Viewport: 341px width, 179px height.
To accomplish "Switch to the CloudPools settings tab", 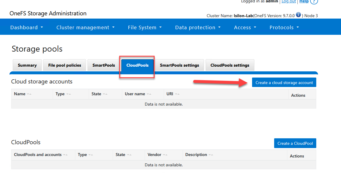I will (230, 65).
